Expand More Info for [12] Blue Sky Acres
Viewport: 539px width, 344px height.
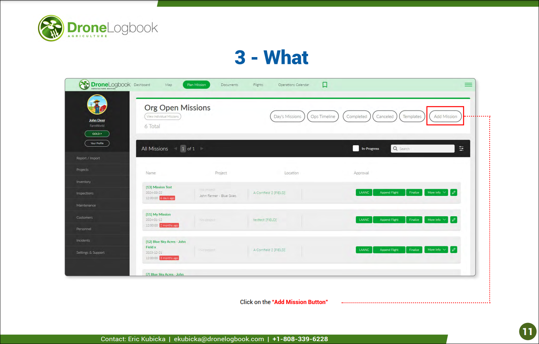pos(436,250)
